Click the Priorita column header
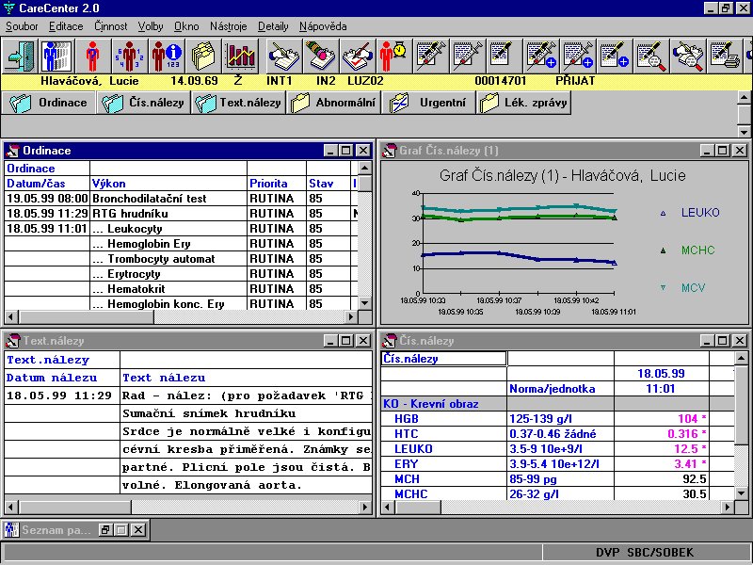Image resolution: width=753 pixels, height=565 pixels. tap(268, 184)
